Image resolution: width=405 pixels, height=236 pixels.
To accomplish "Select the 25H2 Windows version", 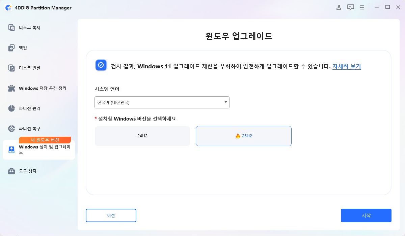I will click(x=244, y=136).
